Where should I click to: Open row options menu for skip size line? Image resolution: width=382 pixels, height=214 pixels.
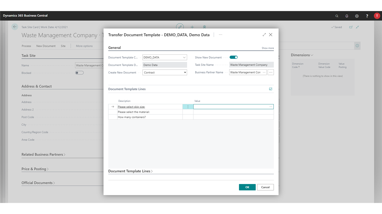(188, 107)
